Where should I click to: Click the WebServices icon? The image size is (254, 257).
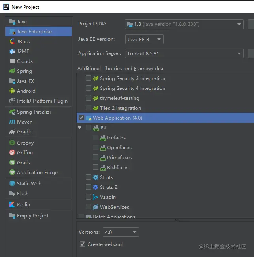tap(96, 207)
